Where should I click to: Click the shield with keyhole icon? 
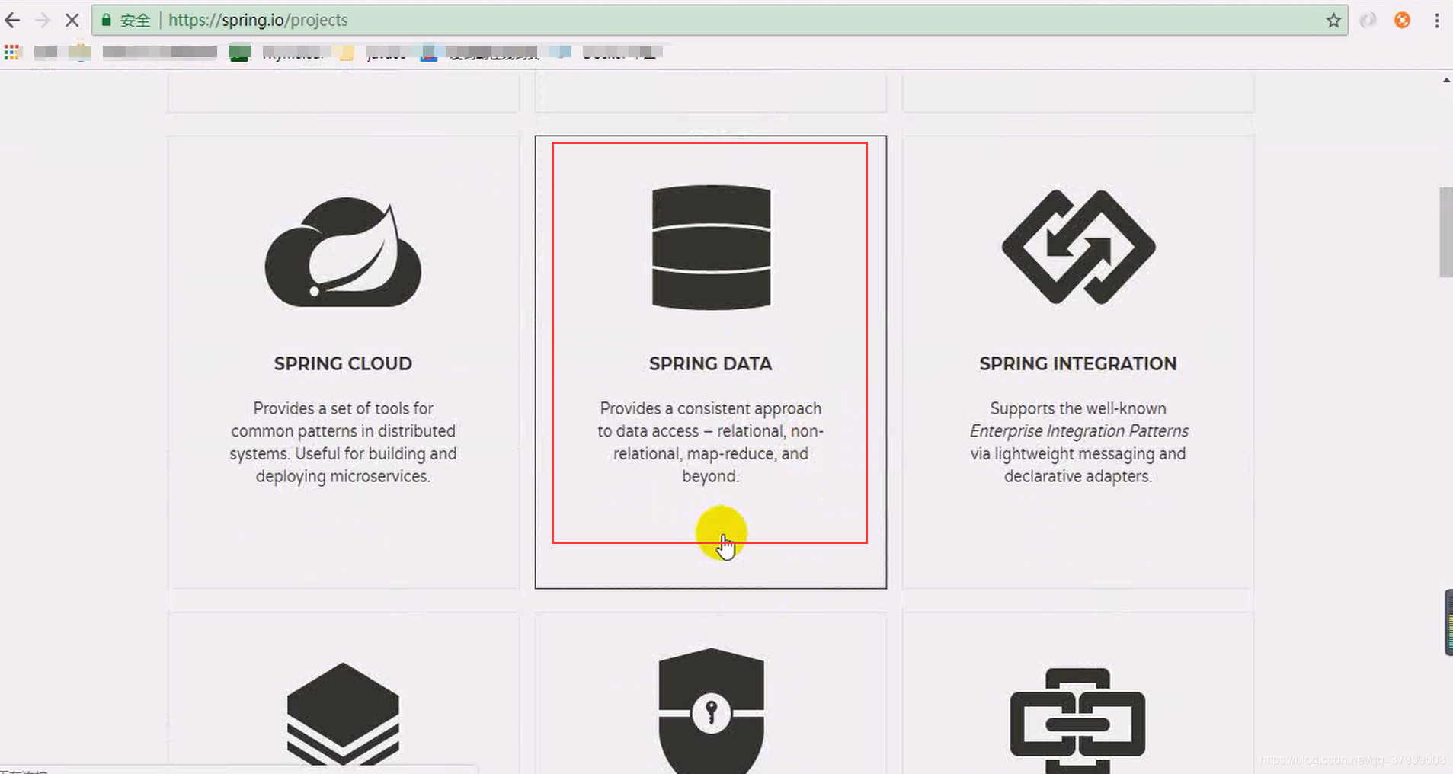tap(711, 710)
